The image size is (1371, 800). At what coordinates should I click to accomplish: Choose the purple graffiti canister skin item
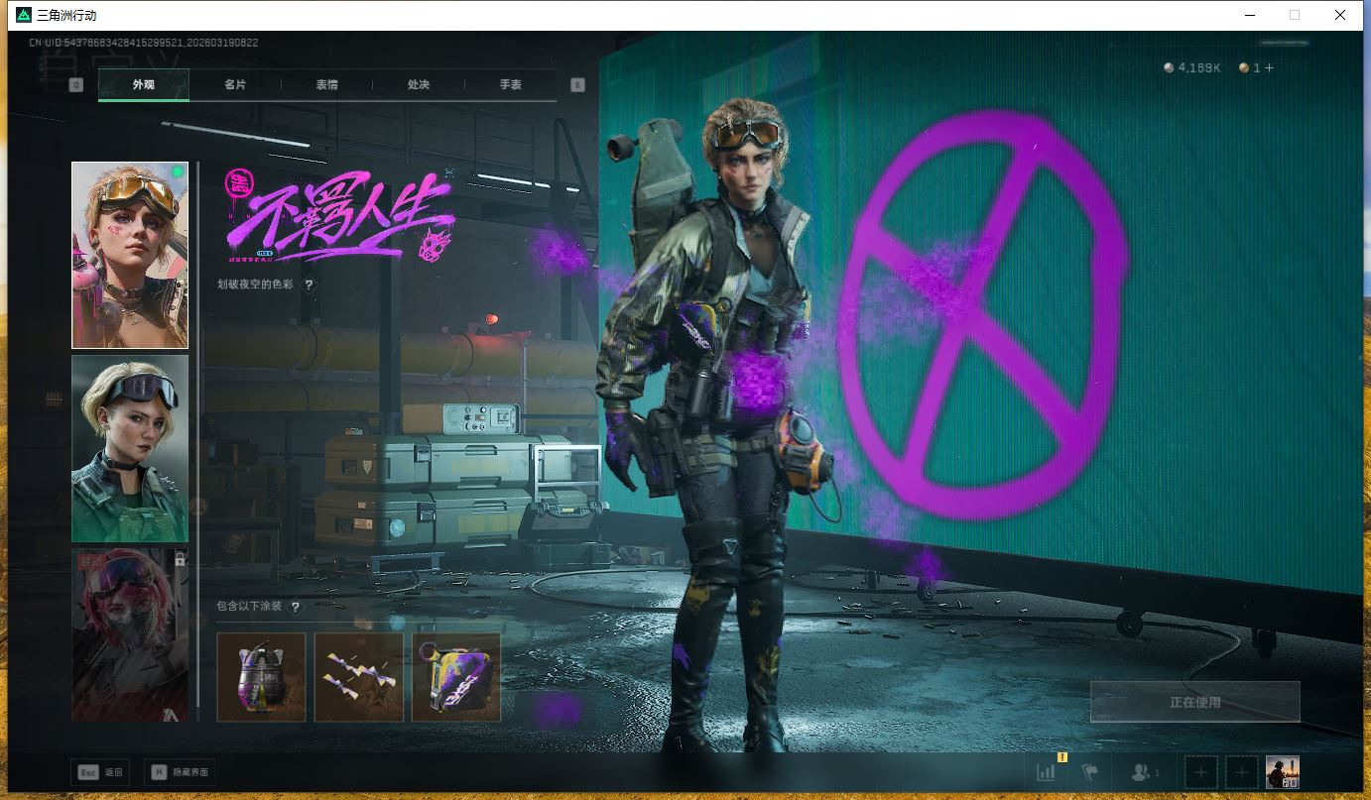(456, 678)
